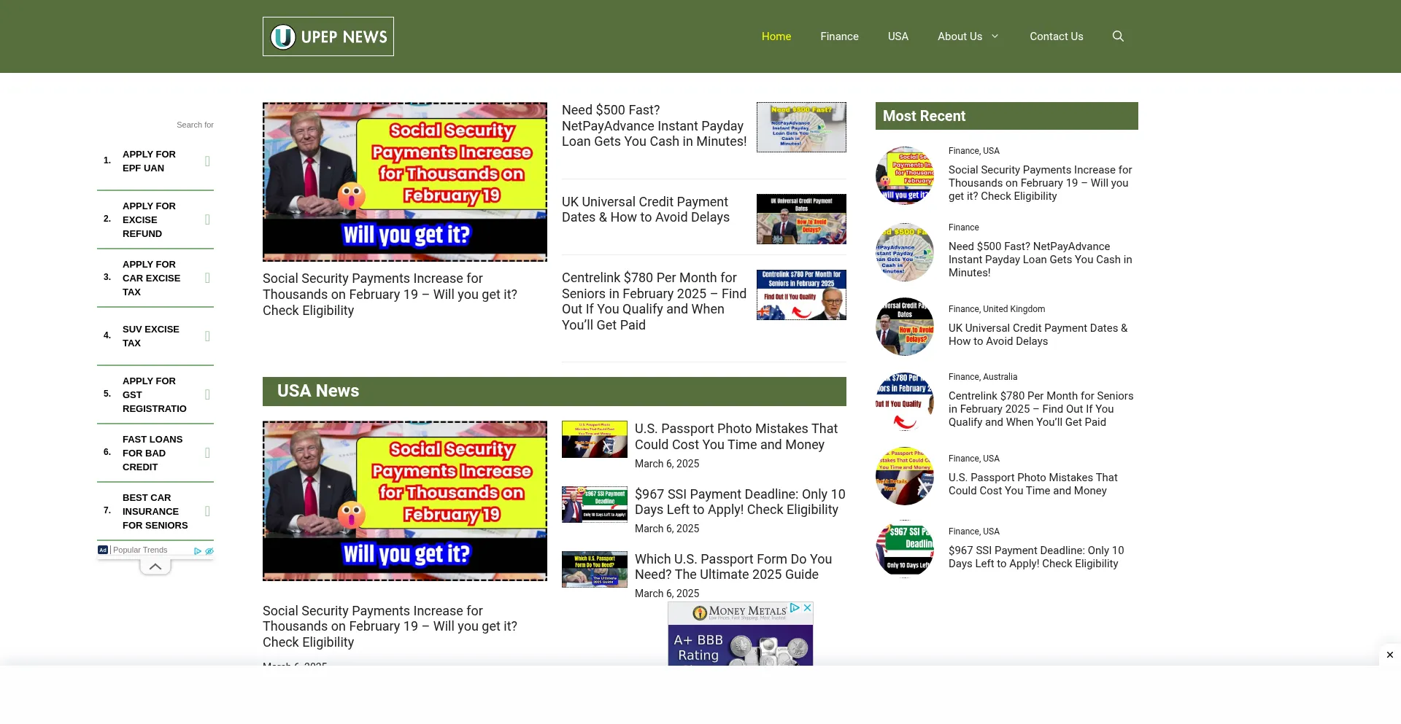Open Social Security thumbnail under USA News
1401x724 pixels.
(405, 501)
